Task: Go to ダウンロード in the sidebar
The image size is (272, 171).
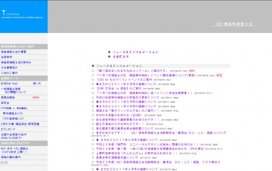Action: 8,129
